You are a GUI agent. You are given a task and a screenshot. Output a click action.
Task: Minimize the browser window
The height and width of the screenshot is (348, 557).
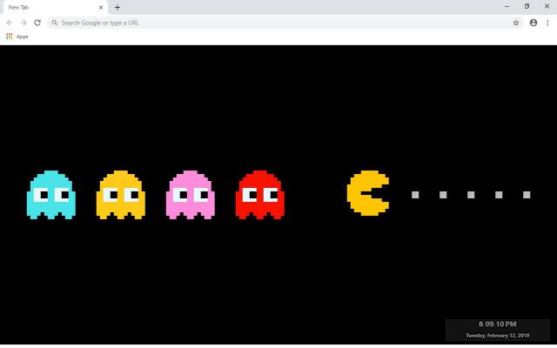pos(507,6)
